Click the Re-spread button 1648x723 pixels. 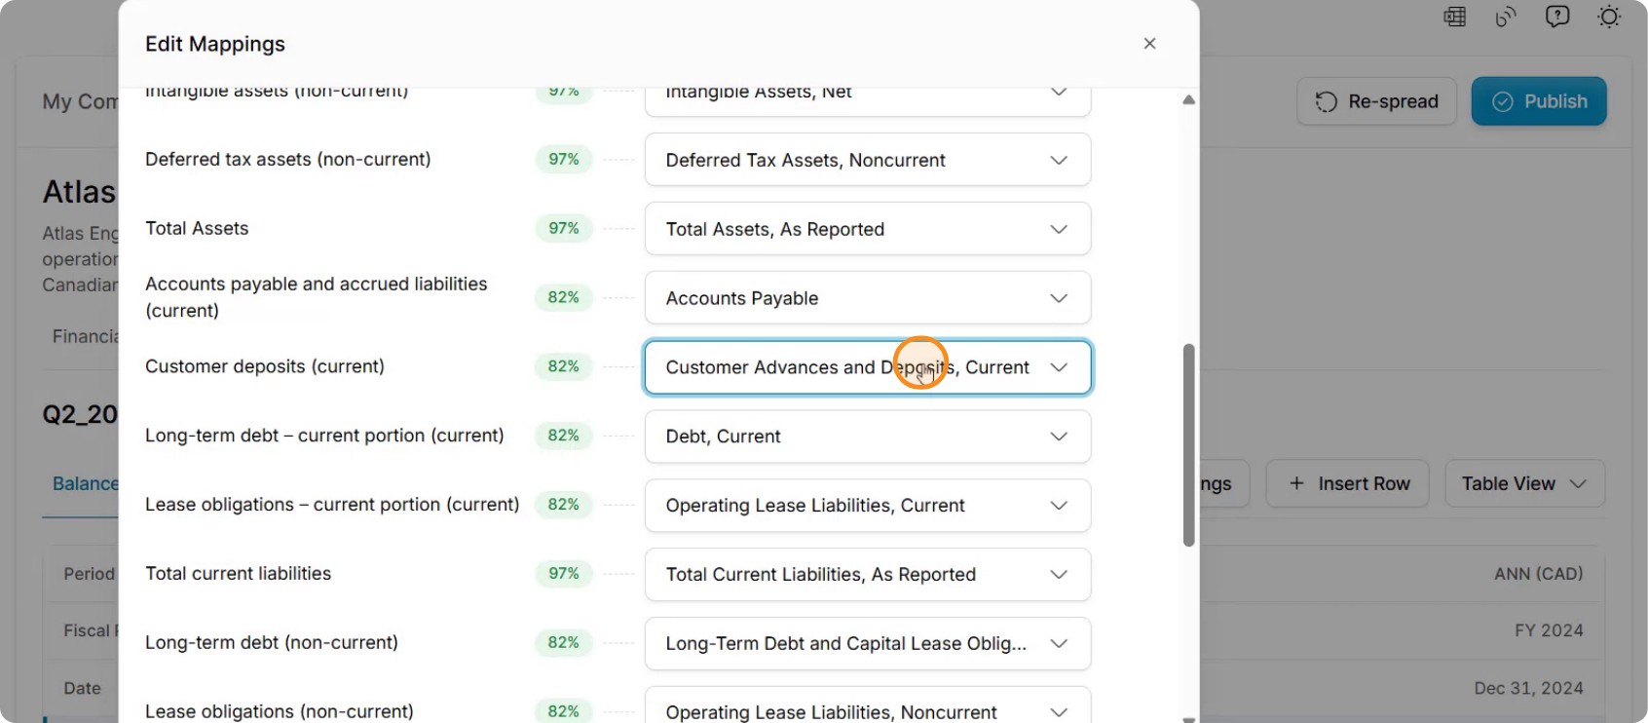pos(1376,101)
